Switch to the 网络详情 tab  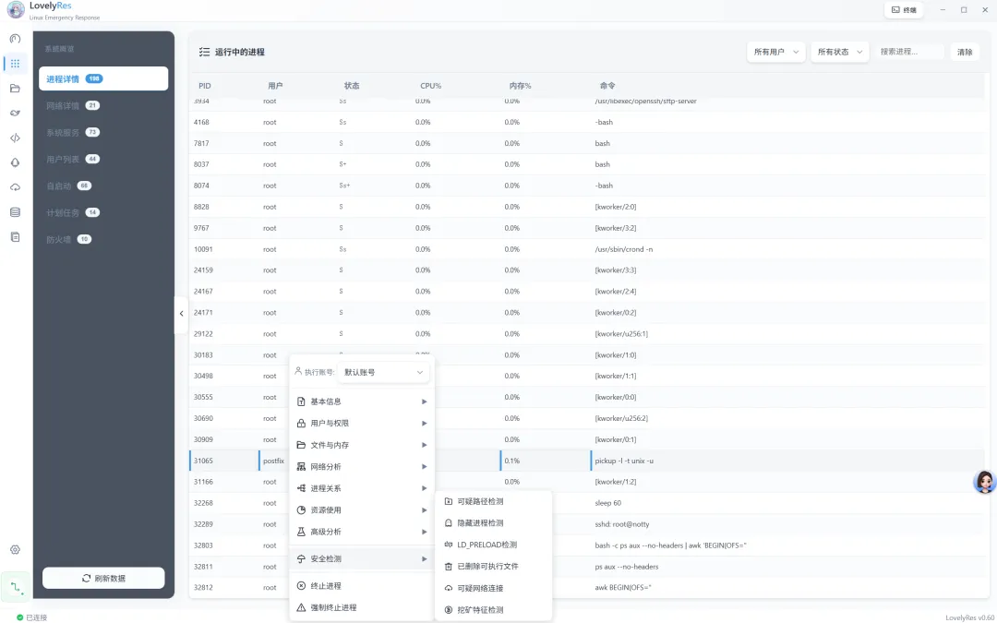pyautogui.click(x=103, y=105)
